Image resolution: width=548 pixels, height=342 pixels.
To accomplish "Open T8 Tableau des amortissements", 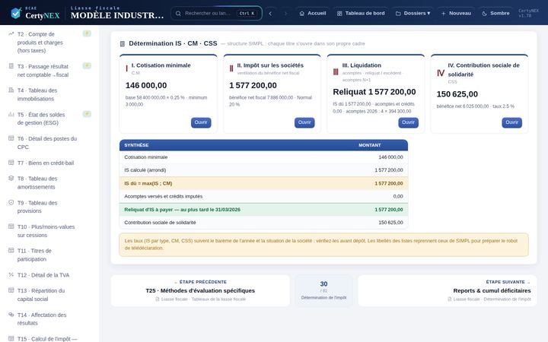I will coord(49,182).
